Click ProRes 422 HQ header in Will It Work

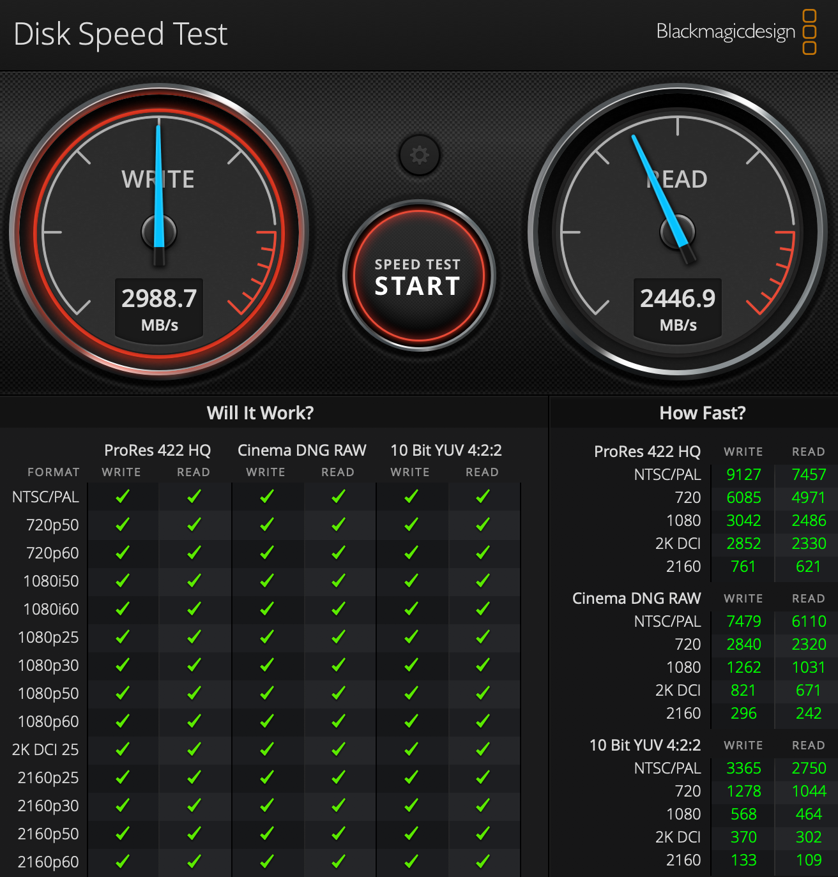(x=158, y=451)
